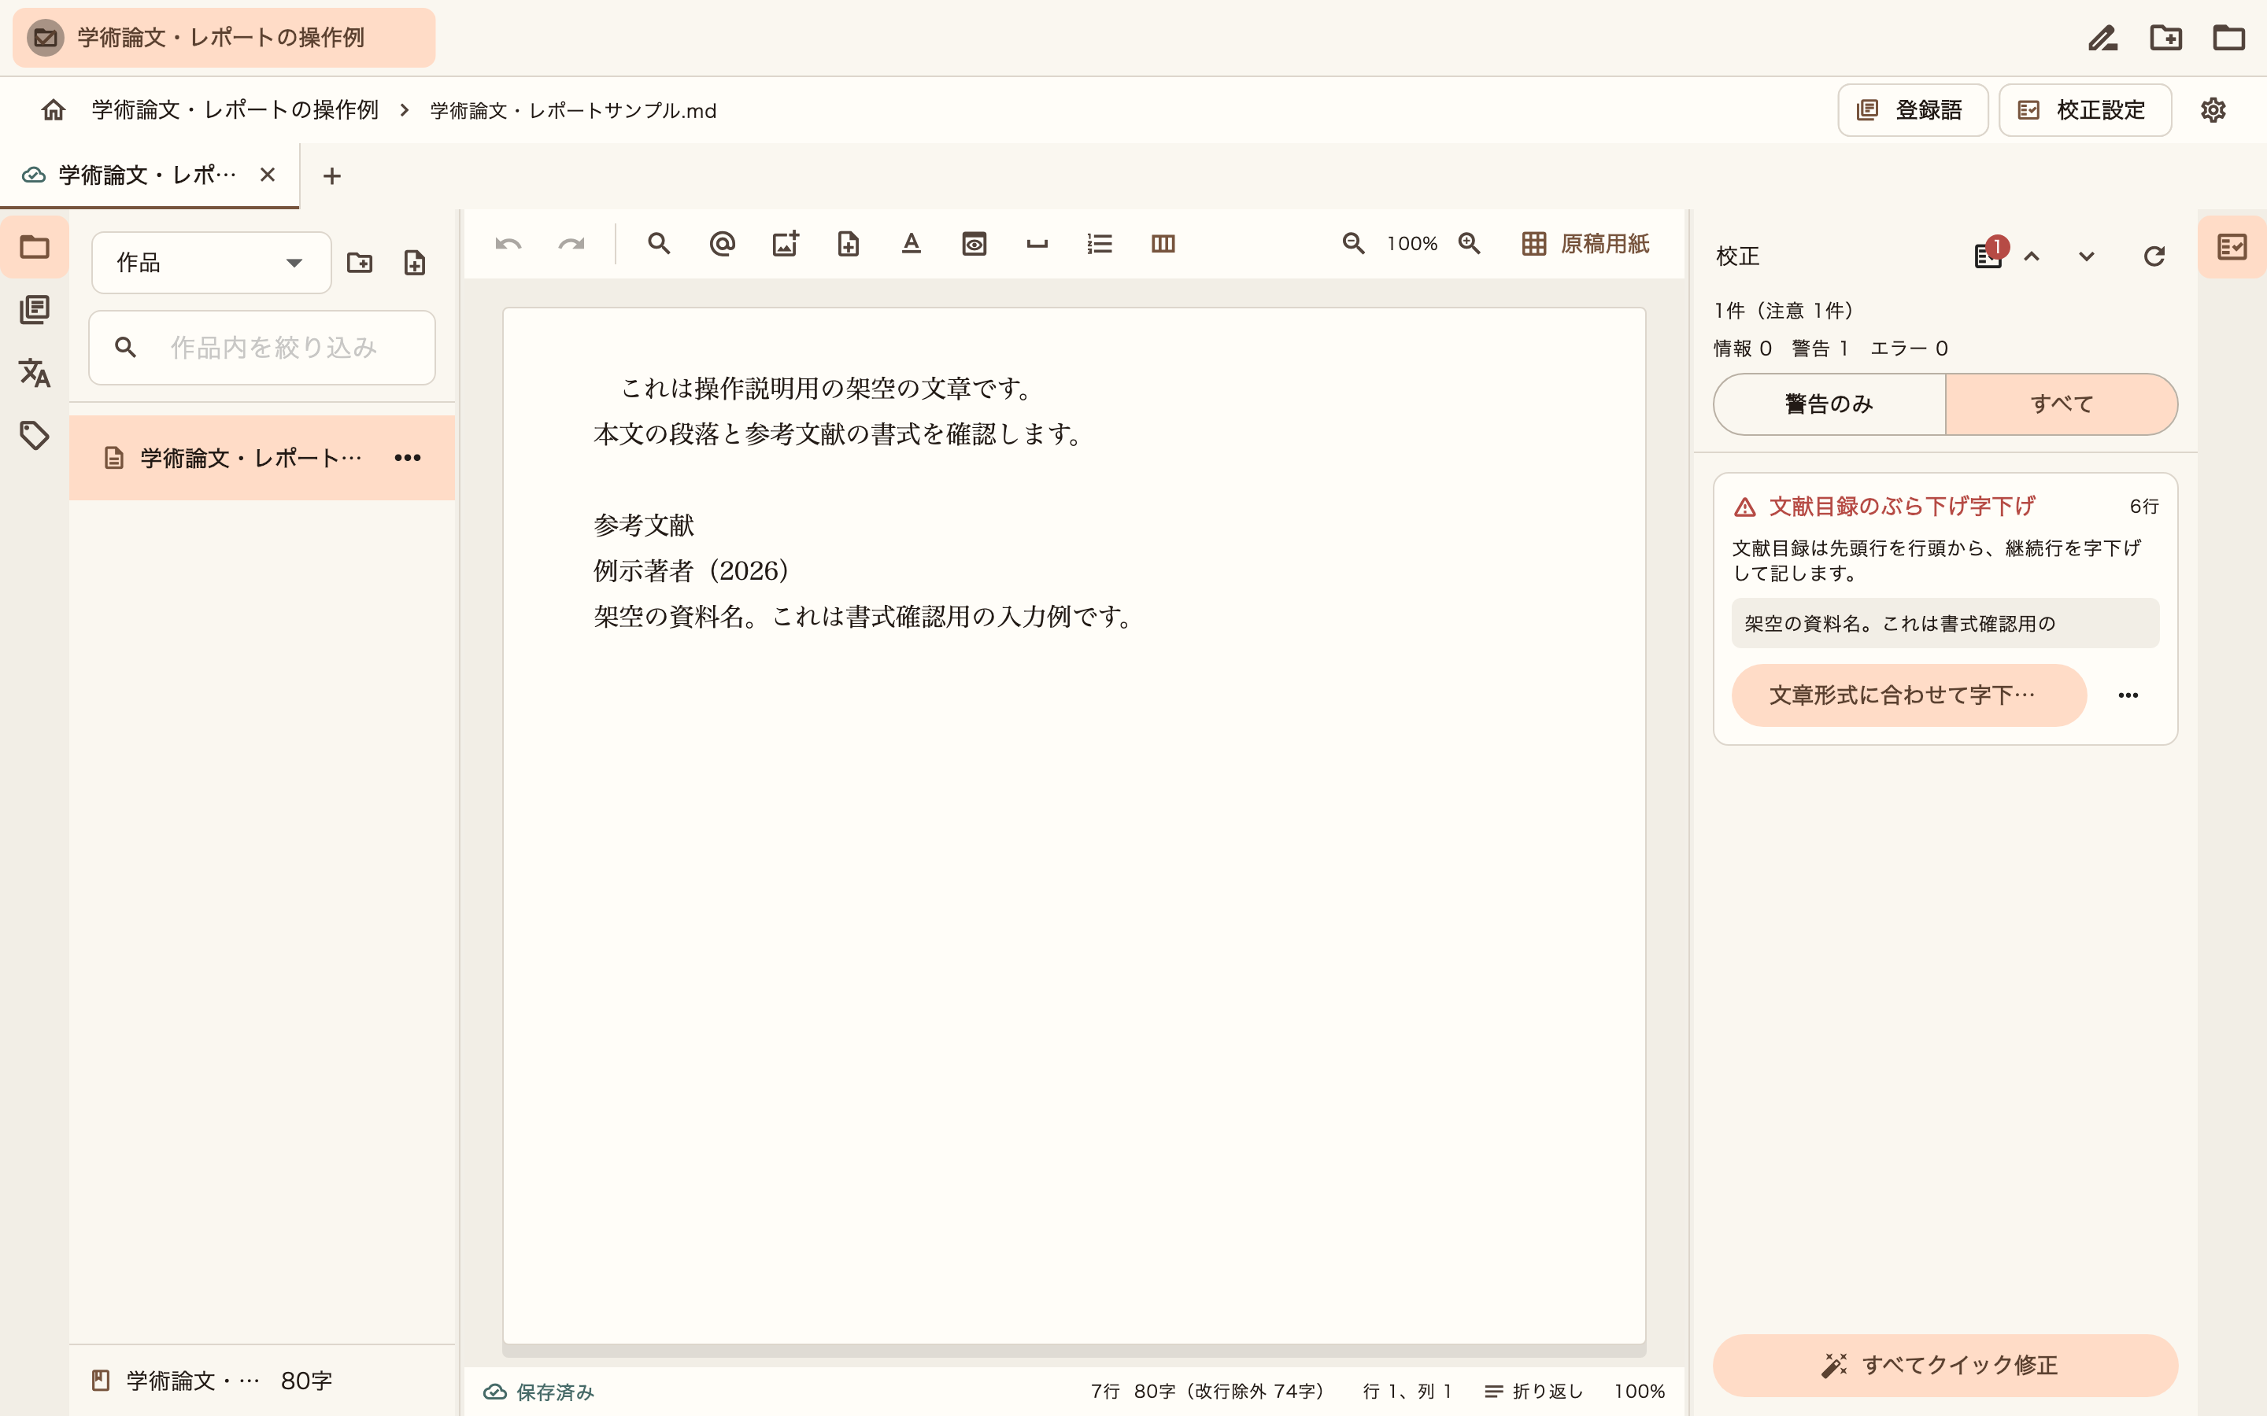Image resolution: width=2267 pixels, height=1416 pixels.
Task: Open the preview eye icon in toolbar
Action: 974,245
